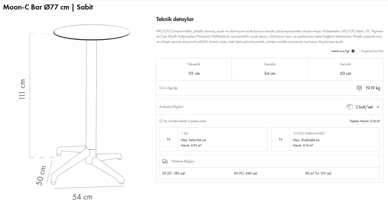Collapse the 2 koli/set chevron
The width and height of the screenshot is (388, 213).
point(378,107)
